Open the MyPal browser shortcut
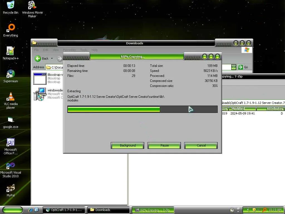Screen dimensions: 285x214 (x=11, y=191)
